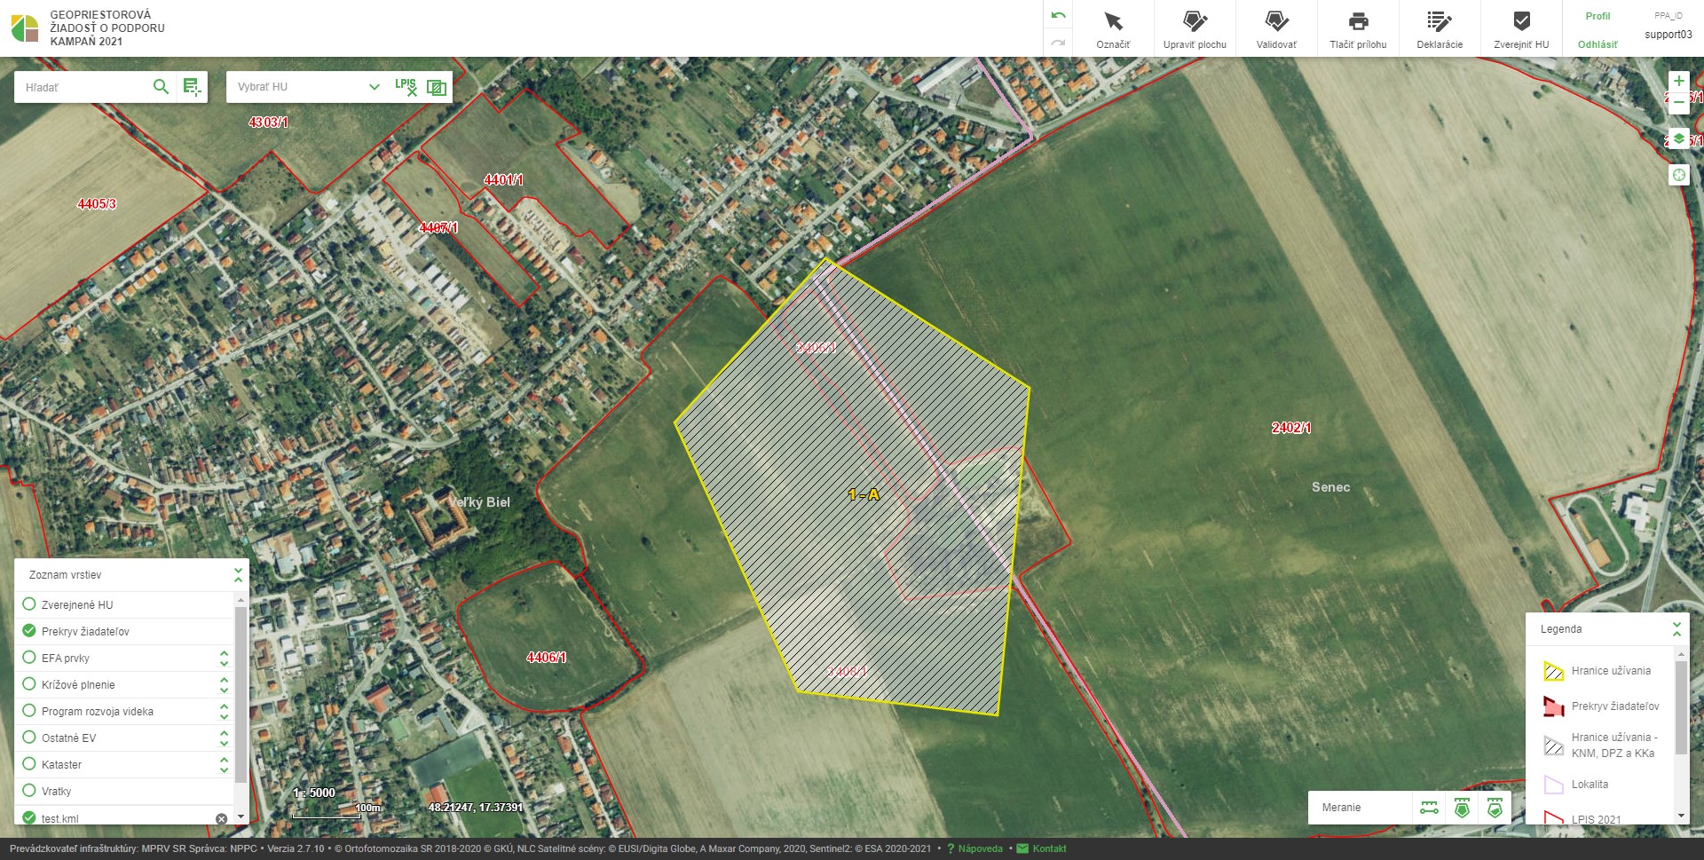Click parcel label 4405/3
This screenshot has width=1704, height=860.
pos(97,204)
